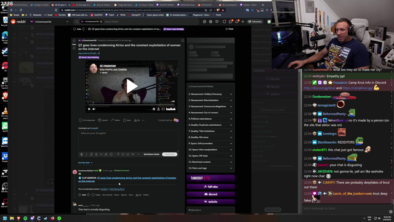Viewport: 394px width, 222px height.
Task: Open the 'full rules' sidebar button
Action: click(x=211, y=187)
